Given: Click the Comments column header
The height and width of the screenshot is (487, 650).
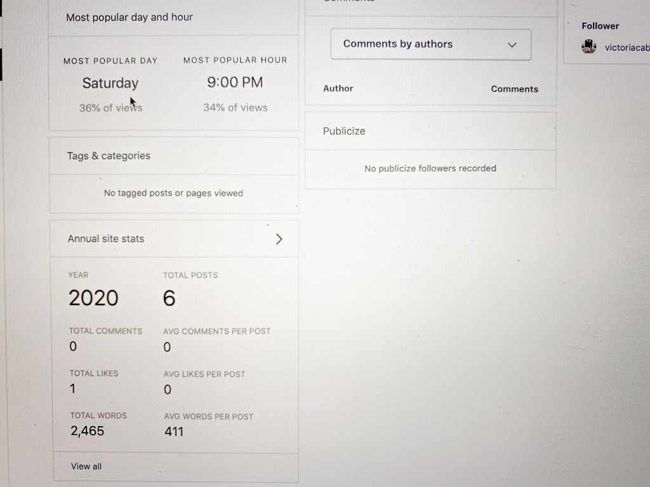Looking at the screenshot, I should coord(514,89).
